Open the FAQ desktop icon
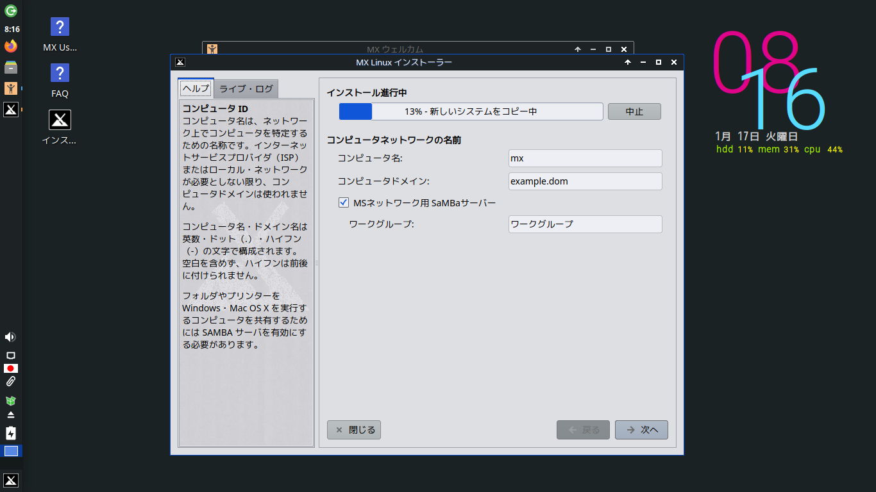Image resolution: width=876 pixels, height=492 pixels. point(60,81)
